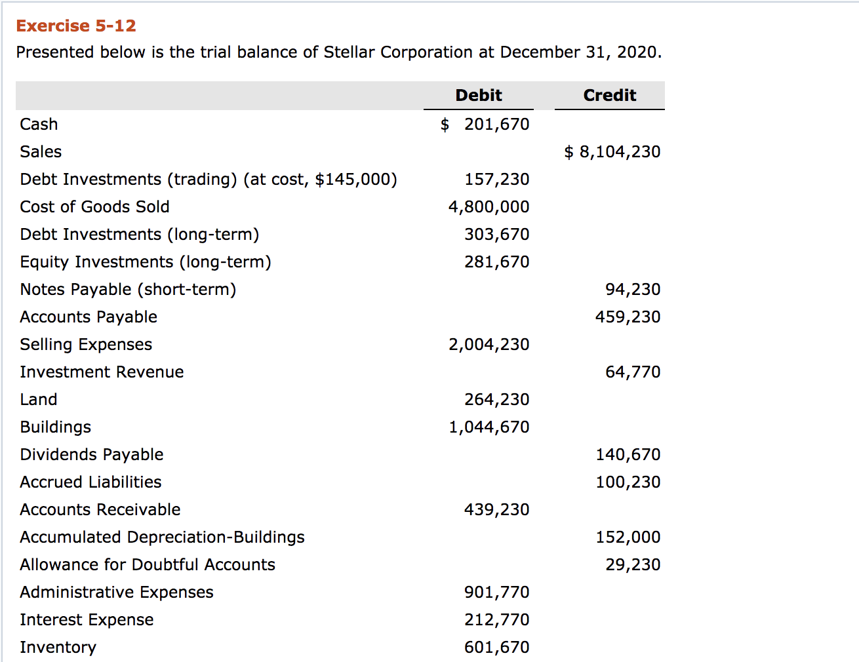Click the Buildings account label
The image size is (859, 662).
[x=55, y=427]
